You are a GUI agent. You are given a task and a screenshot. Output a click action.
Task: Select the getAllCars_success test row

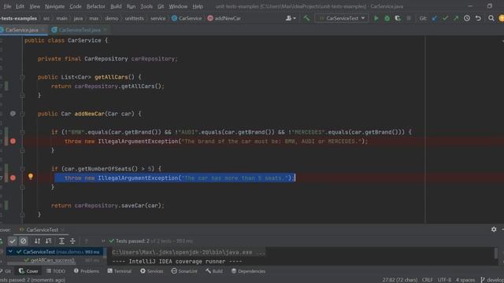pyautogui.click(x=53, y=260)
